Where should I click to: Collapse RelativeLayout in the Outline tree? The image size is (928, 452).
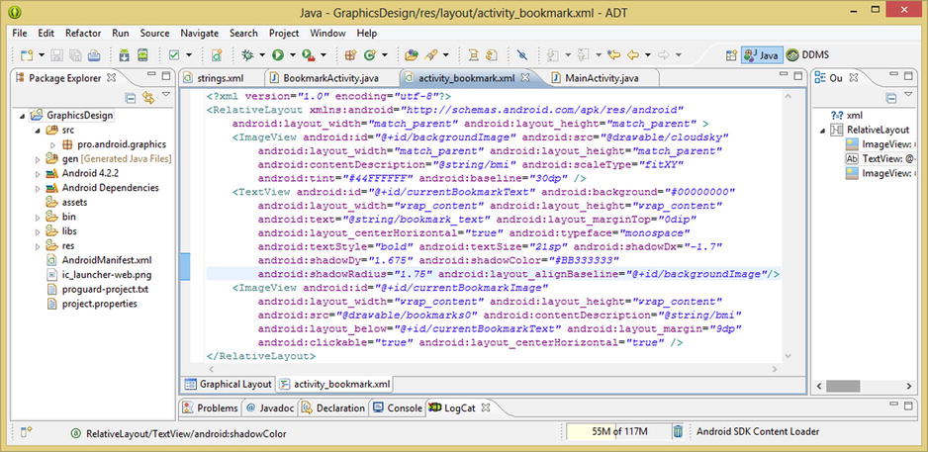click(x=823, y=131)
